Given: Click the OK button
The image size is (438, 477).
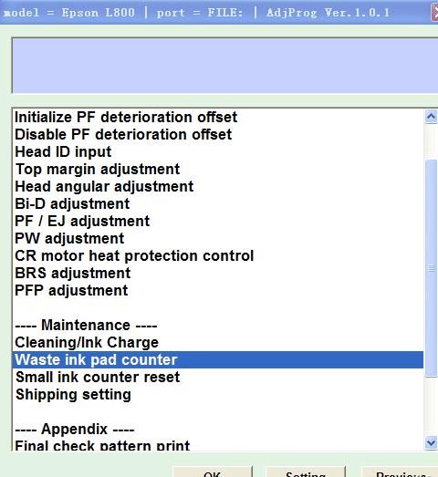Looking at the screenshot, I should (x=213, y=472).
